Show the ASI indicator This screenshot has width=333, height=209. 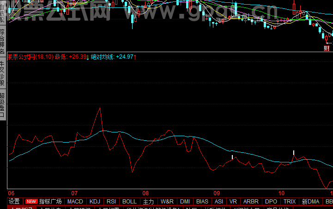coord(219,201)
